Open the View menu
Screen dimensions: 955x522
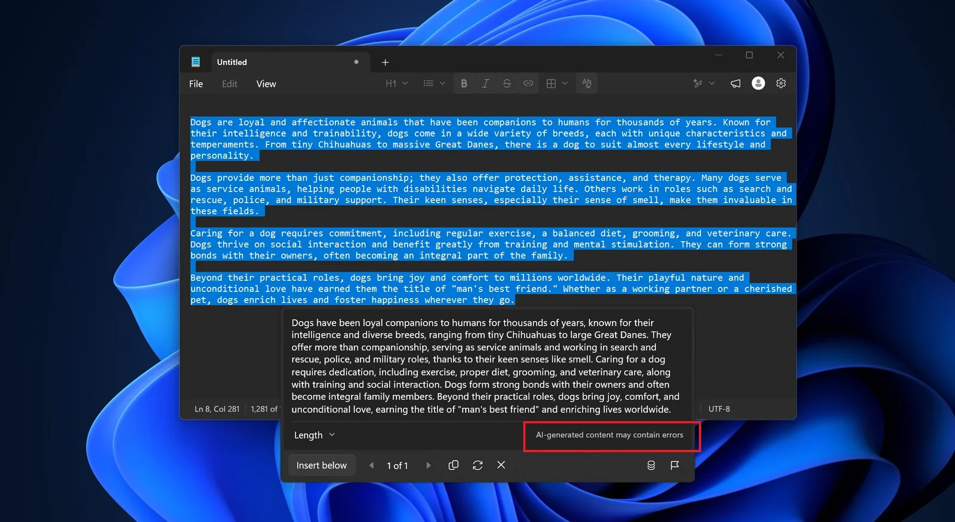coord(266,84)
